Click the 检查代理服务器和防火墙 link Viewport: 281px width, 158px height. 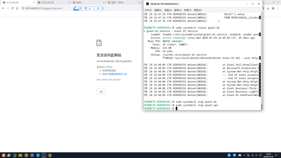[114, 74]
